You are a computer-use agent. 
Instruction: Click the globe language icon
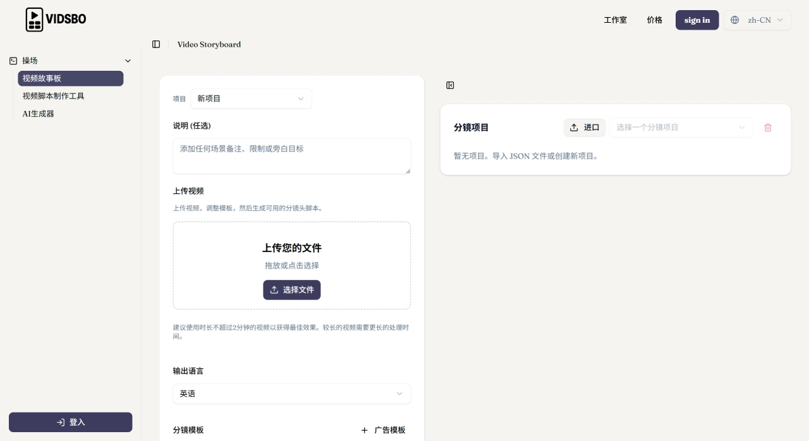tap(734, 20)
